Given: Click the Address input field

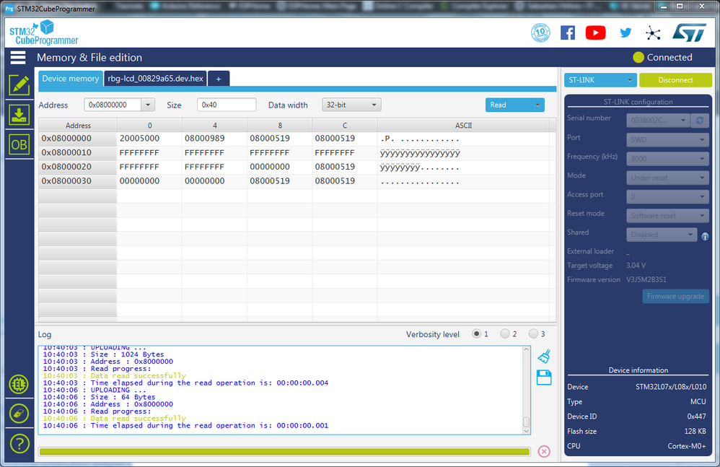Looking at the screenshot, I should (x=113, y=105).
